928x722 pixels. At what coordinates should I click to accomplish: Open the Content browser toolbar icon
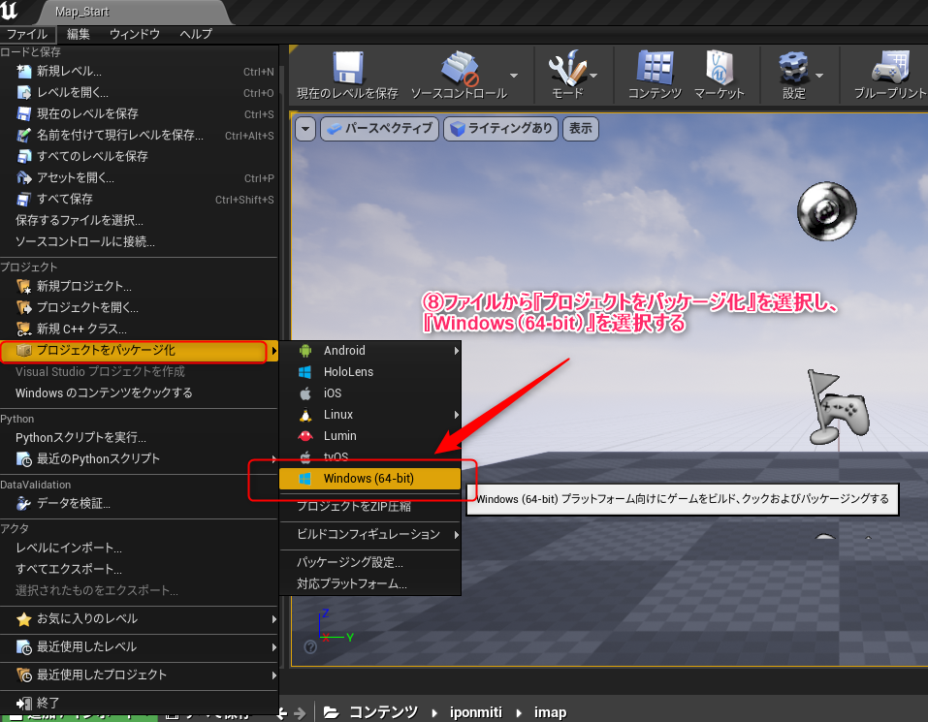(655, 70)
